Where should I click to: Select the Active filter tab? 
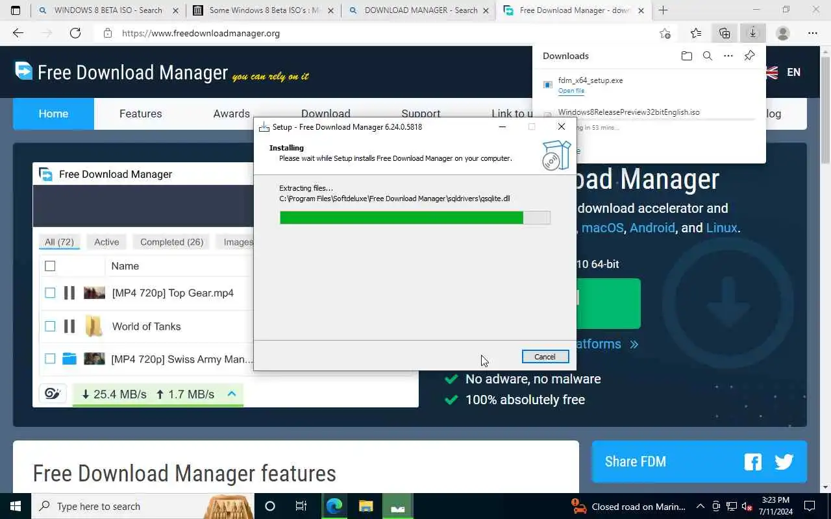106,242
